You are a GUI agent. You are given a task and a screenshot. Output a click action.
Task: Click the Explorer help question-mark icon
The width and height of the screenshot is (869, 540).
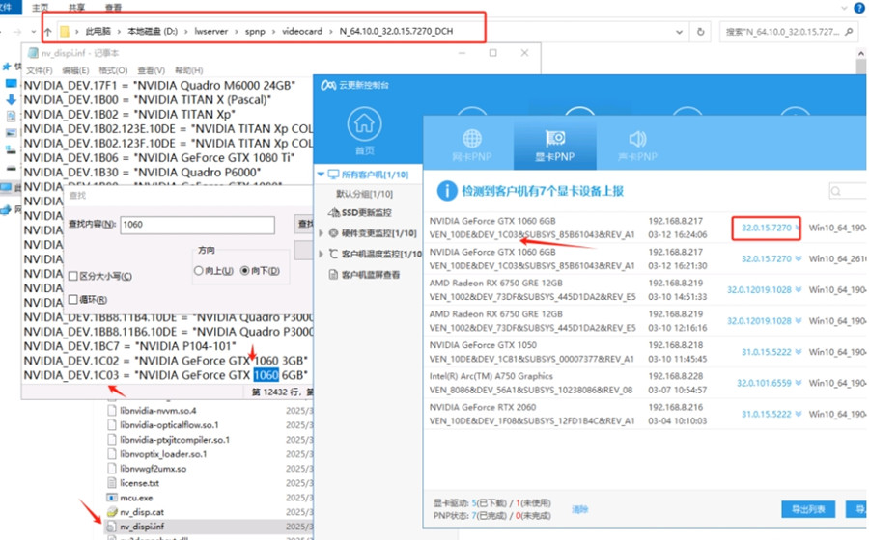[859, 8]
